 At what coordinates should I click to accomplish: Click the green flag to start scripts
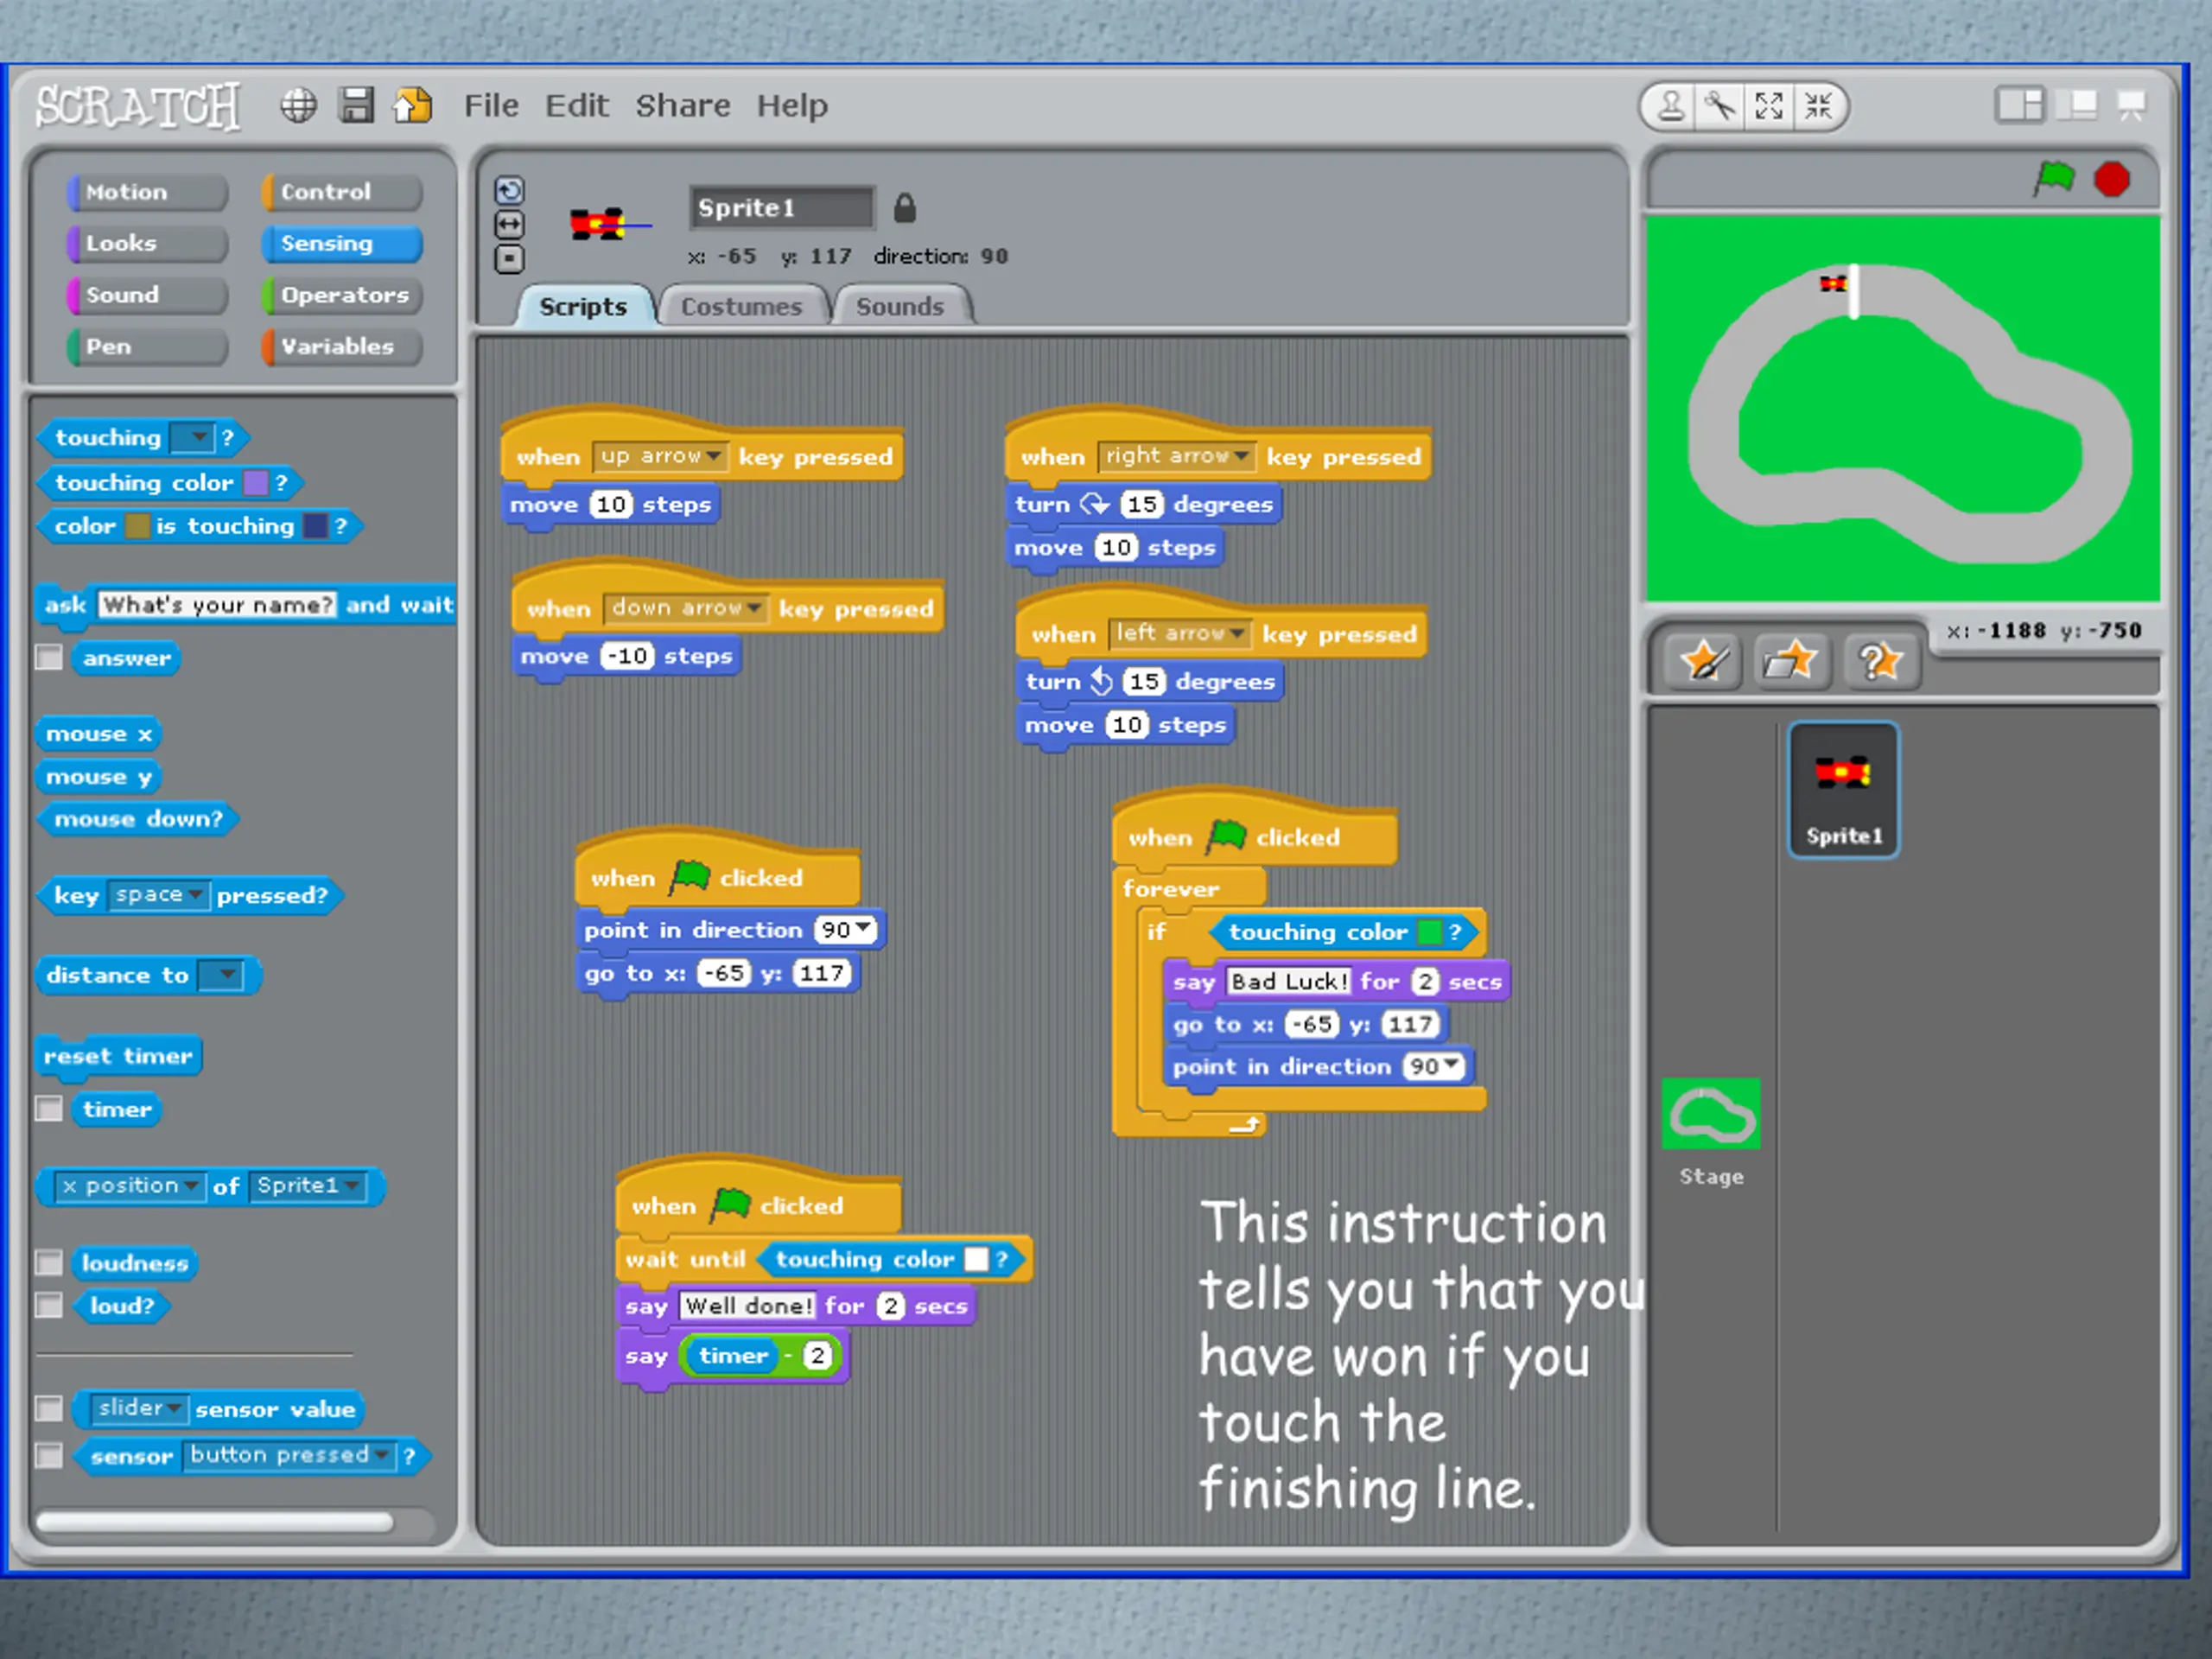point(2054,179)
